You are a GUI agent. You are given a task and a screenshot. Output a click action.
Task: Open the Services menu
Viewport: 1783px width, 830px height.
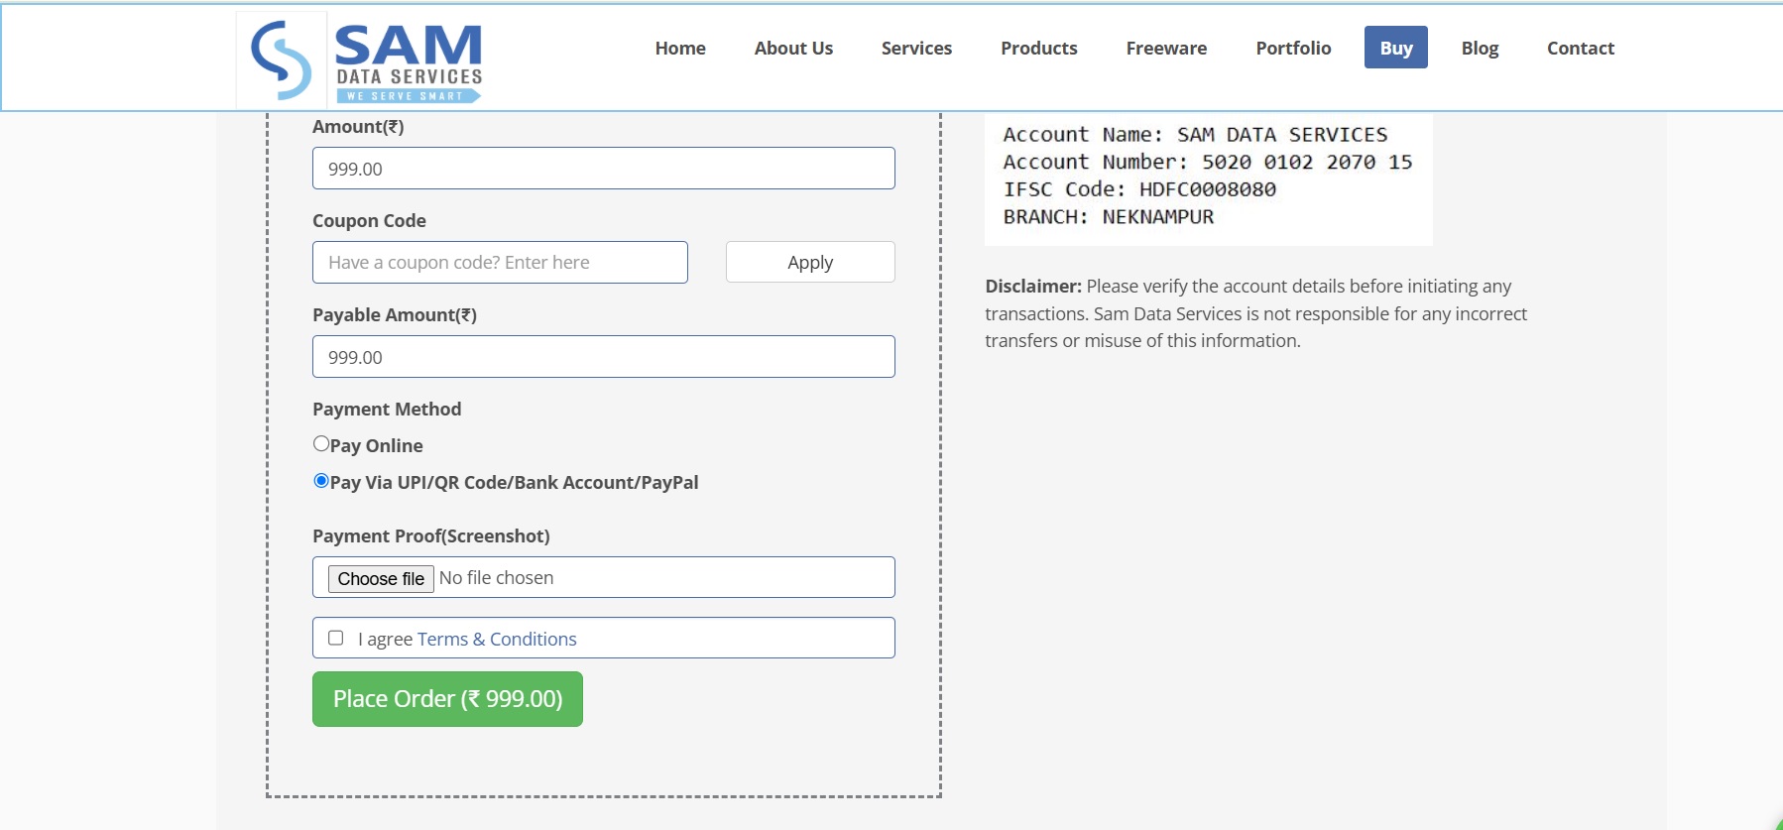(x=916, y=48)
